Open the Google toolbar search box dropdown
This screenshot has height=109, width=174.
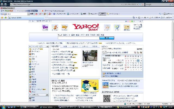pyautogui.click(x=28, y=14)
